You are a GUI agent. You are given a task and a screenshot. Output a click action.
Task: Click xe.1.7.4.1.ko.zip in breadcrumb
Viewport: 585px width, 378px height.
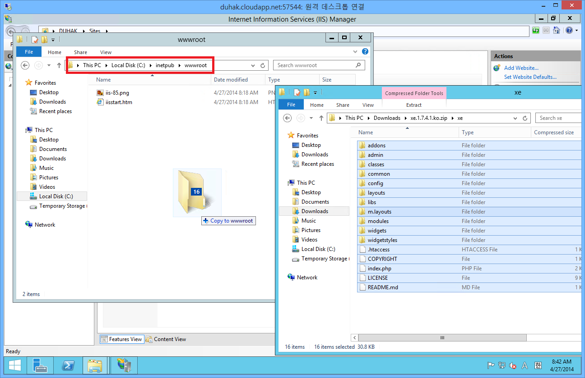point(429,118)
